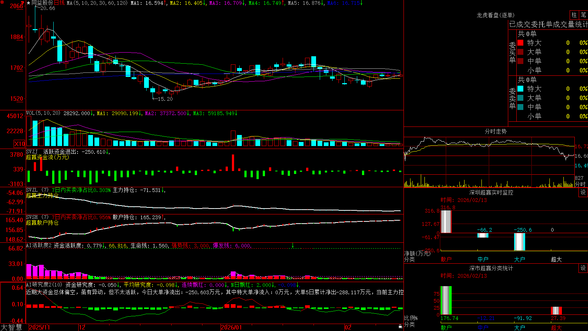Screen dimensions: 588x331
Task: Click the -250.6 大户 bar in 实时监控
Action: pos(520,242)
